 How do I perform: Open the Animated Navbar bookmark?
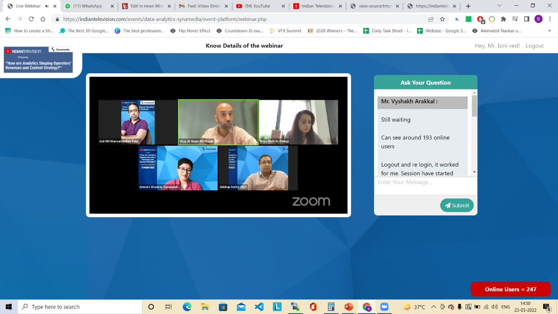(x=497, y=31)
